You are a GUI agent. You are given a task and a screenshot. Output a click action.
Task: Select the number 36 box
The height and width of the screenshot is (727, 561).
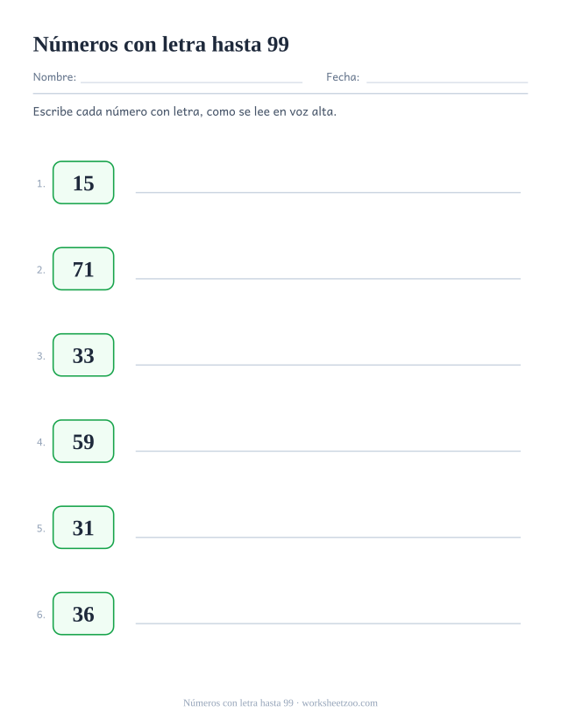pyautogui.click(x=83, y=614)
